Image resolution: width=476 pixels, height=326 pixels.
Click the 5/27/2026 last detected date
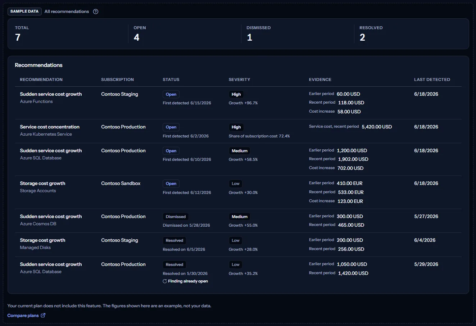point(426,217)
